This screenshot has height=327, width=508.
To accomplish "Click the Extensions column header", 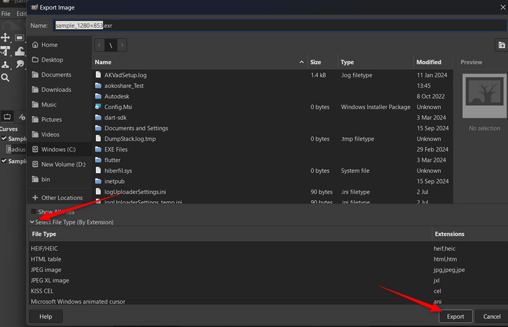I will (x=470, y=234).
